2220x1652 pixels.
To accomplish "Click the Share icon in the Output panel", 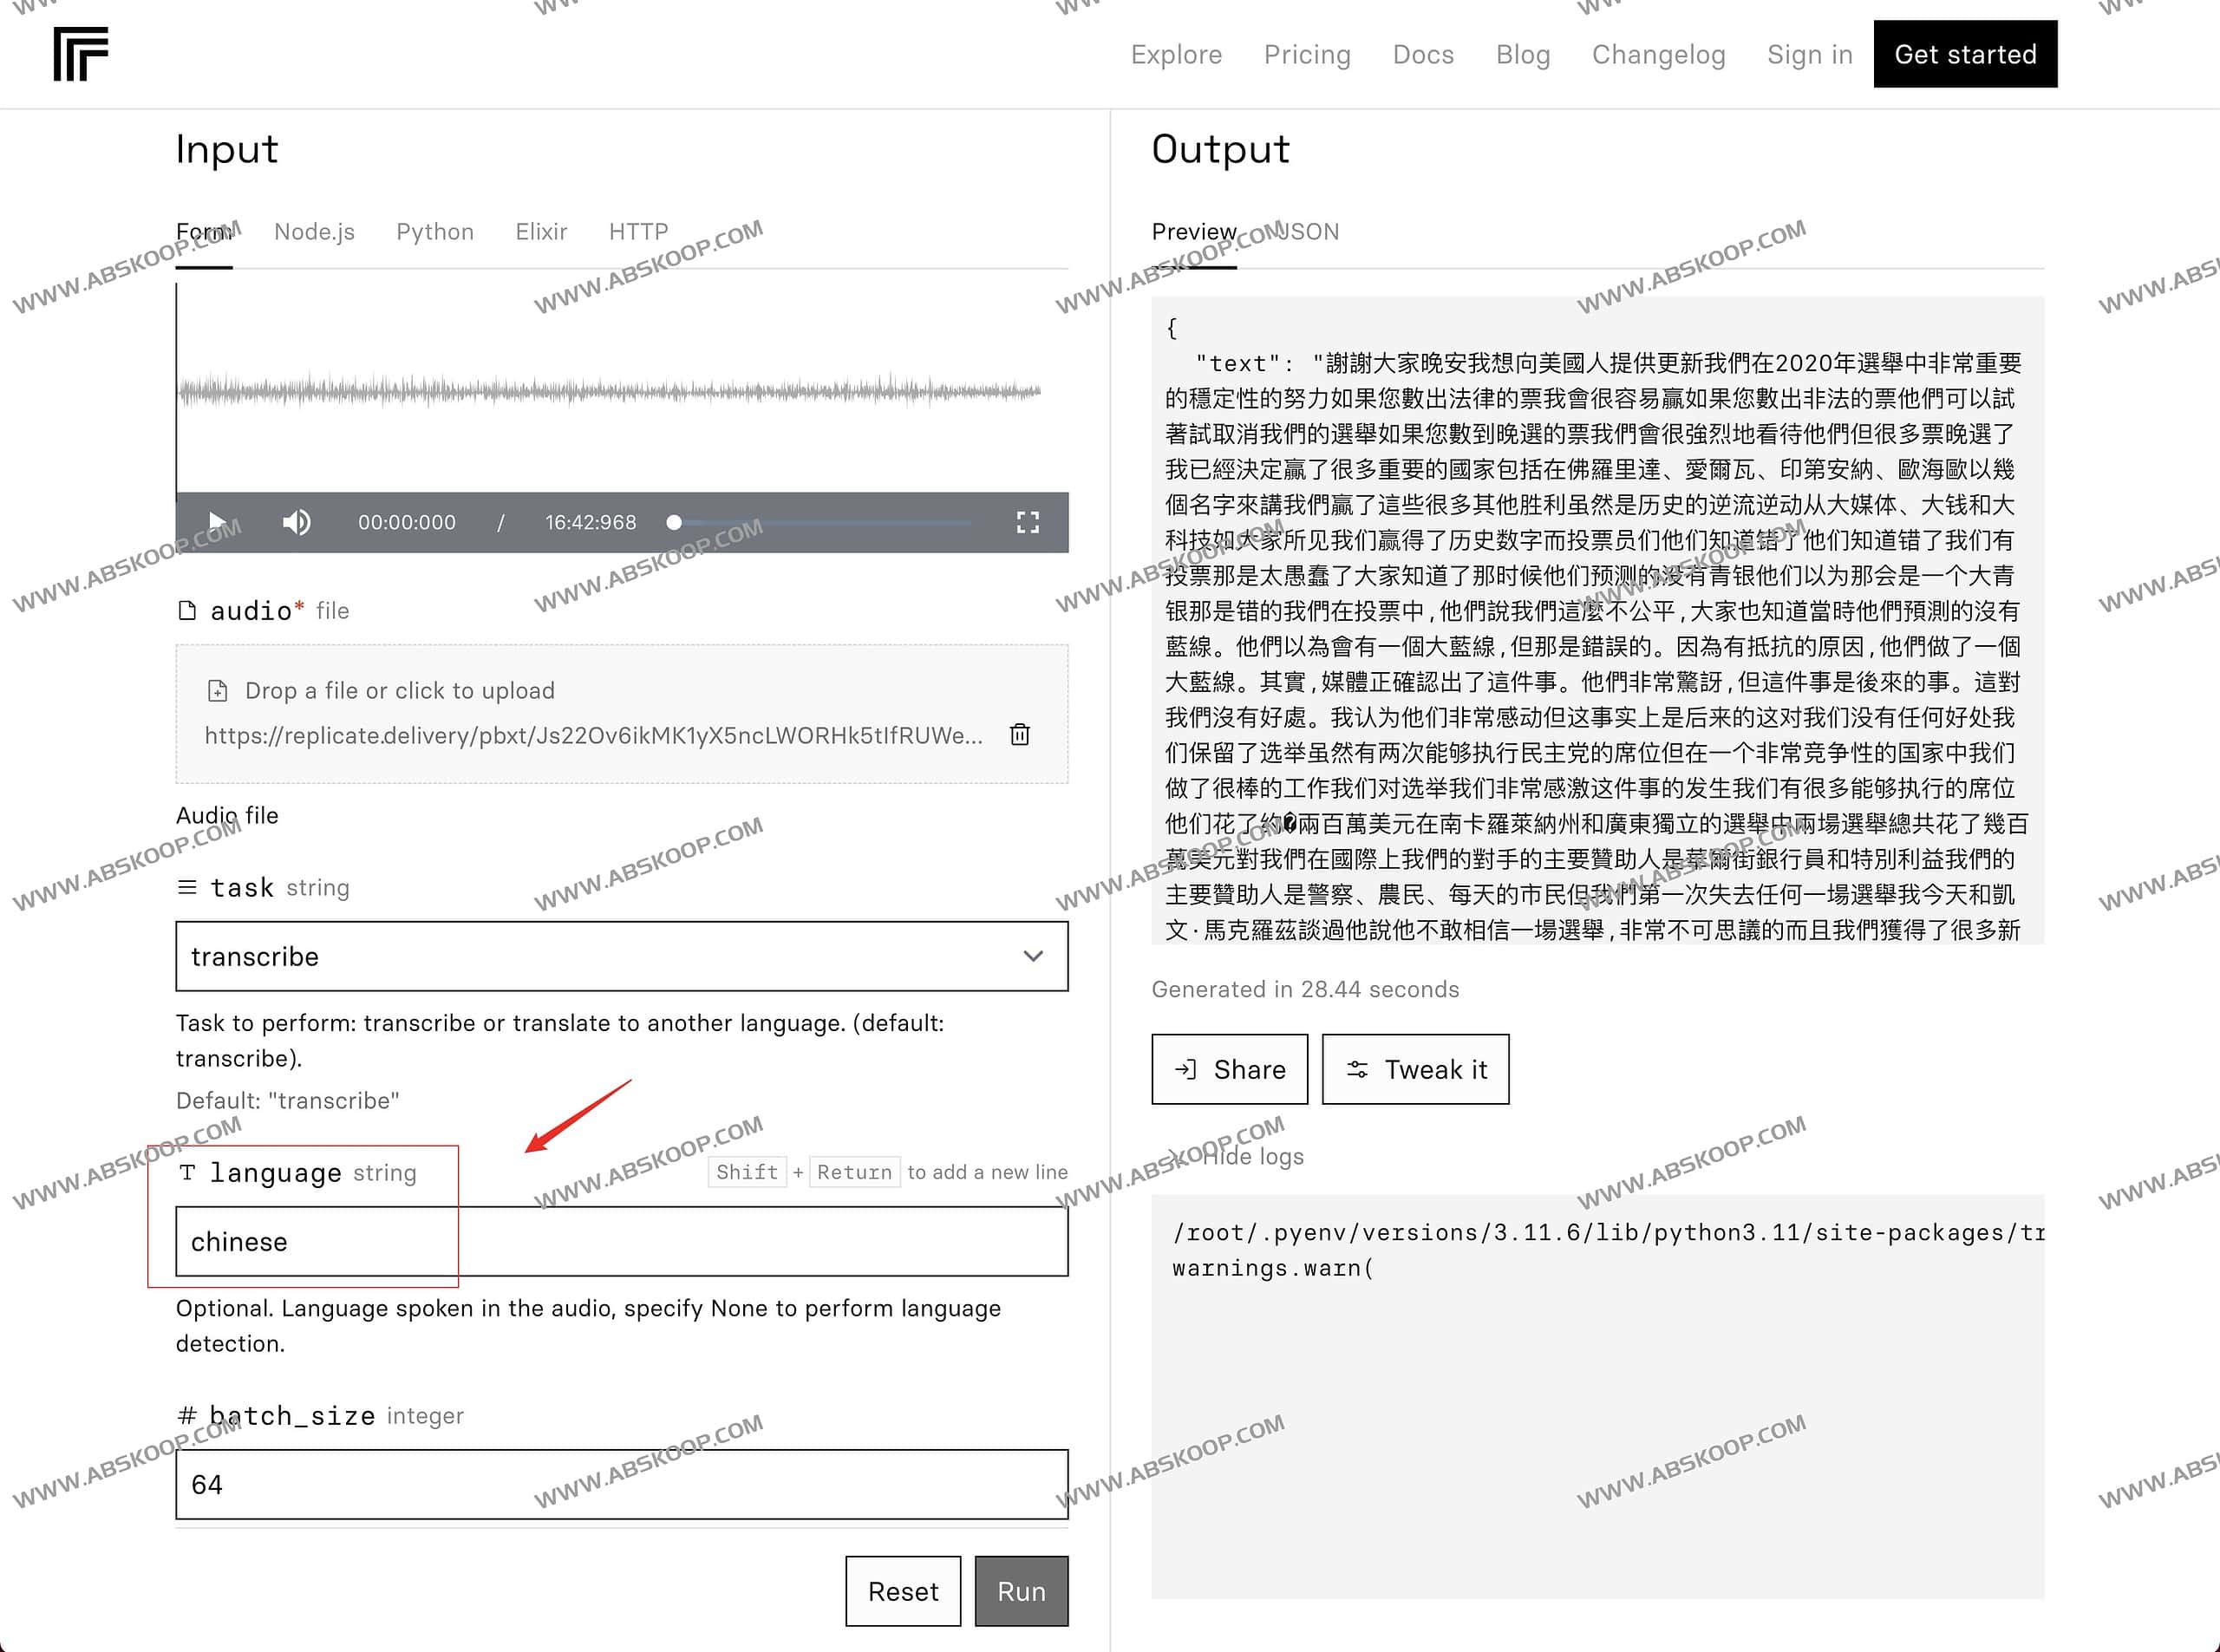I will tap(1186, 1069).
